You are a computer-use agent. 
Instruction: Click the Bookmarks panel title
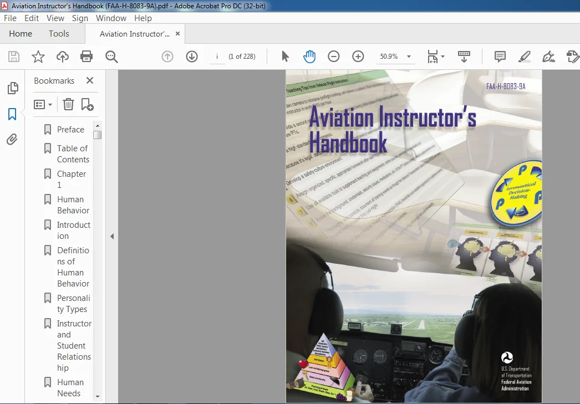54,80
